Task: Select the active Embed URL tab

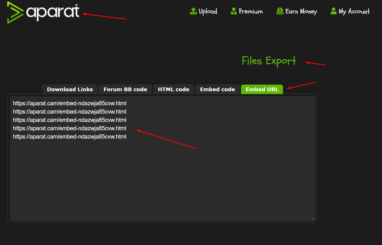Action: click(x=262, y=89)
